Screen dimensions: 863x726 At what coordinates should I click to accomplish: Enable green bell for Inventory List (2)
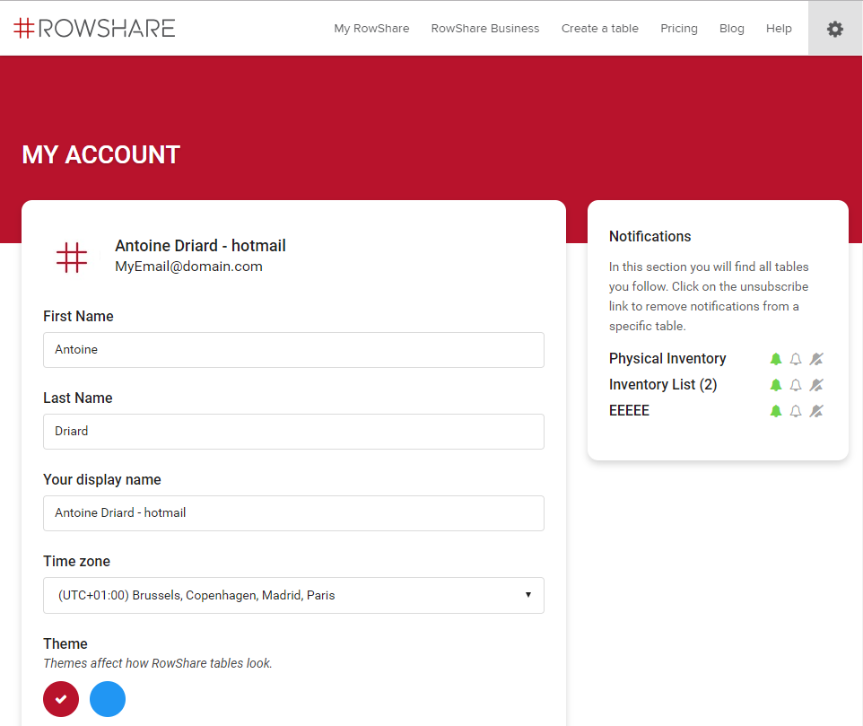coord(775,385)
